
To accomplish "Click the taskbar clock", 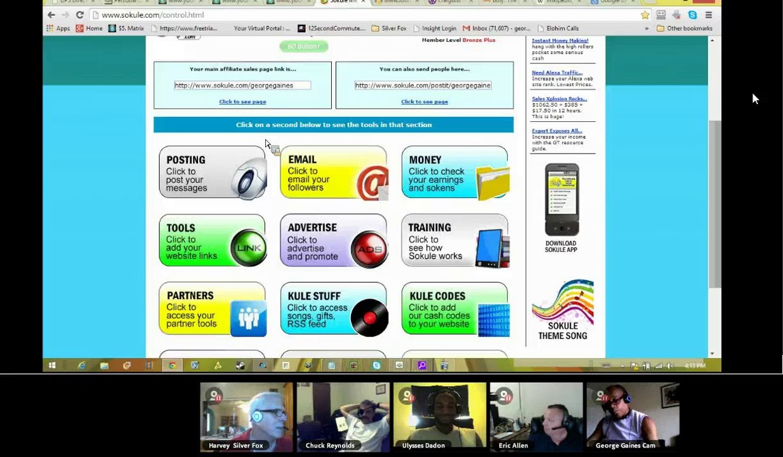I will pos(695,366).
